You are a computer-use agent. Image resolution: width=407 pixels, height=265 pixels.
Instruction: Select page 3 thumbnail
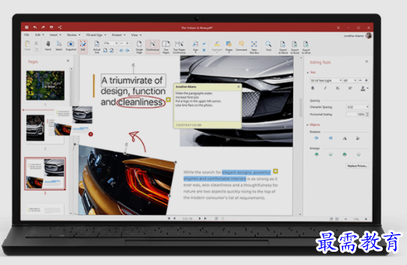coord(45,173)
